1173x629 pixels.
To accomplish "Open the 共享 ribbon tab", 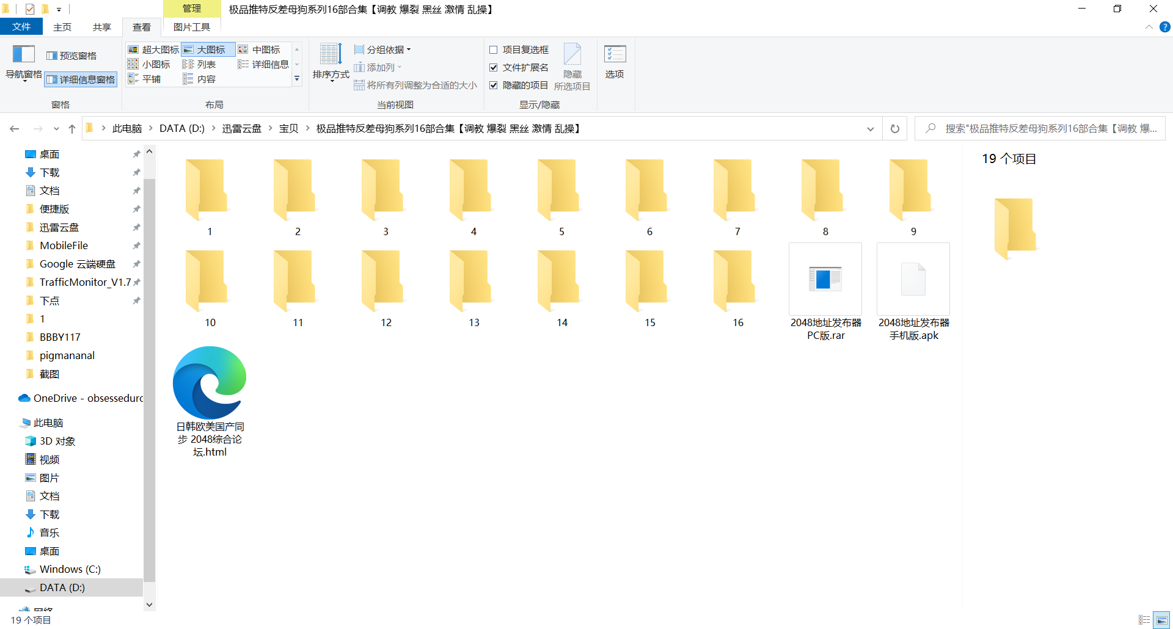I will pyautogui.click(x=102, y=27).
